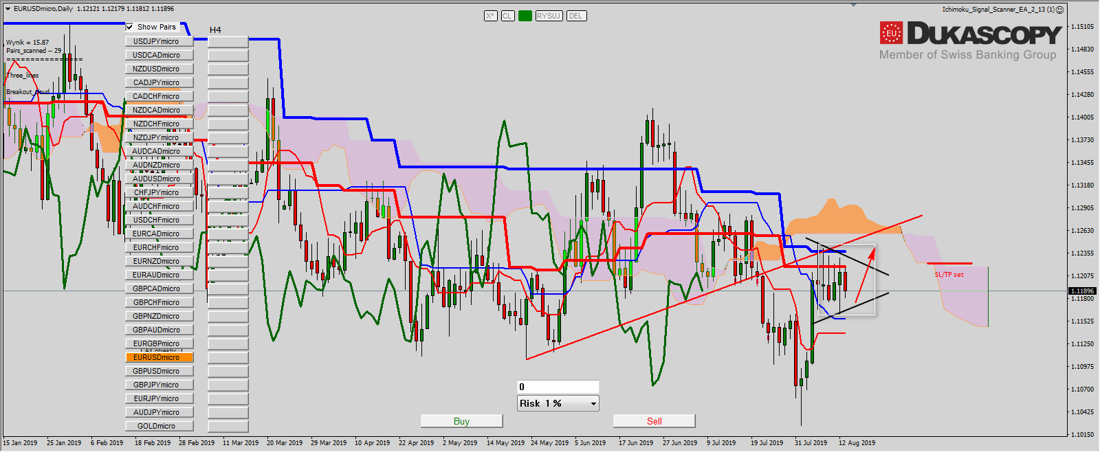Switch chart to GOLDmicro pair
Screen dimensions: 1100x452
tap(159, 426)
